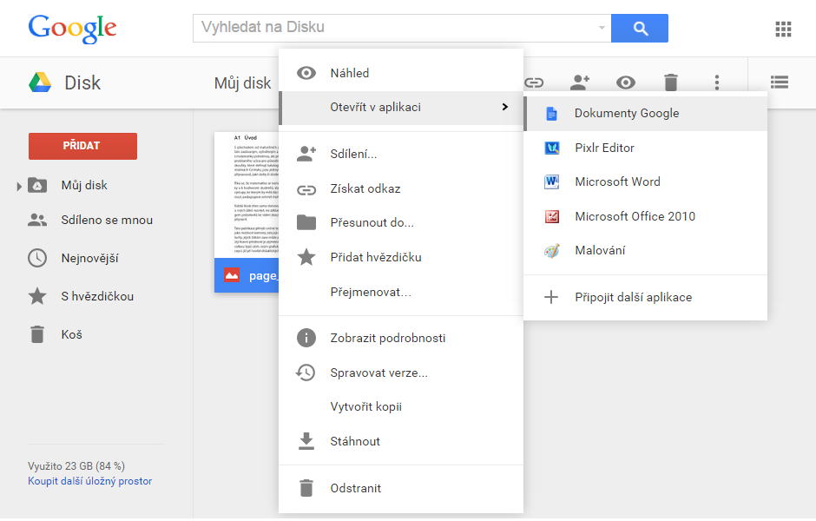Viewport: 816px width, 521px height.
Task: Click the Google logo
Action: click(72, 29)
